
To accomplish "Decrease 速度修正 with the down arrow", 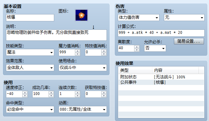I will tap(25, 96).
